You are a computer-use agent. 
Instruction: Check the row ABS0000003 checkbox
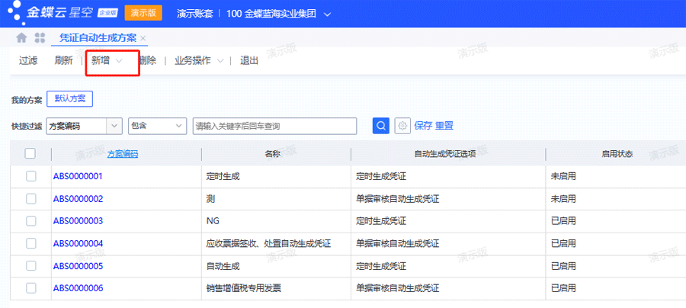pos(31,221)
